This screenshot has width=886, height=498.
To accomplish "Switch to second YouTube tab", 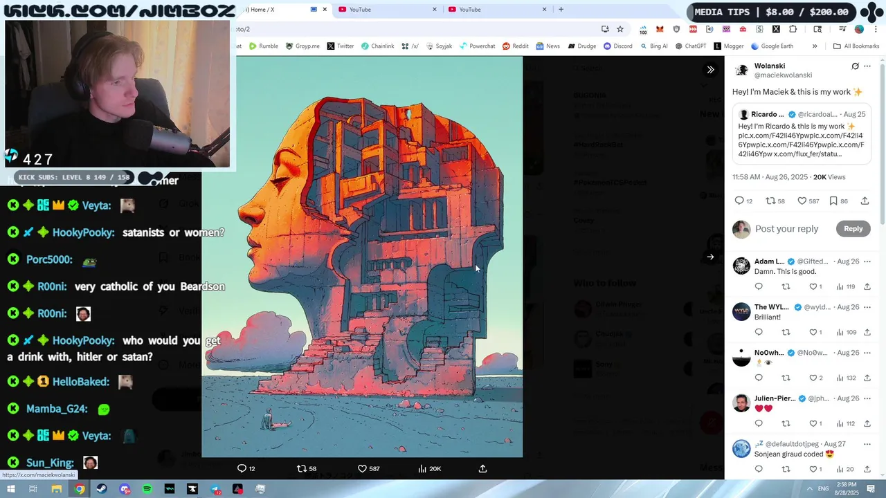I will click(497, 10).
